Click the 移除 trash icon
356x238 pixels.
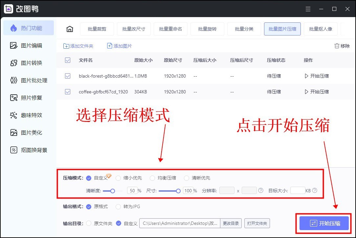(x=337, y=46)
